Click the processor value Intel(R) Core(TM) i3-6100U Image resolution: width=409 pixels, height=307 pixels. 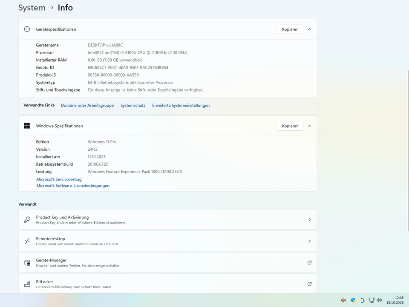pyautogui.click(x=137, y=52)
